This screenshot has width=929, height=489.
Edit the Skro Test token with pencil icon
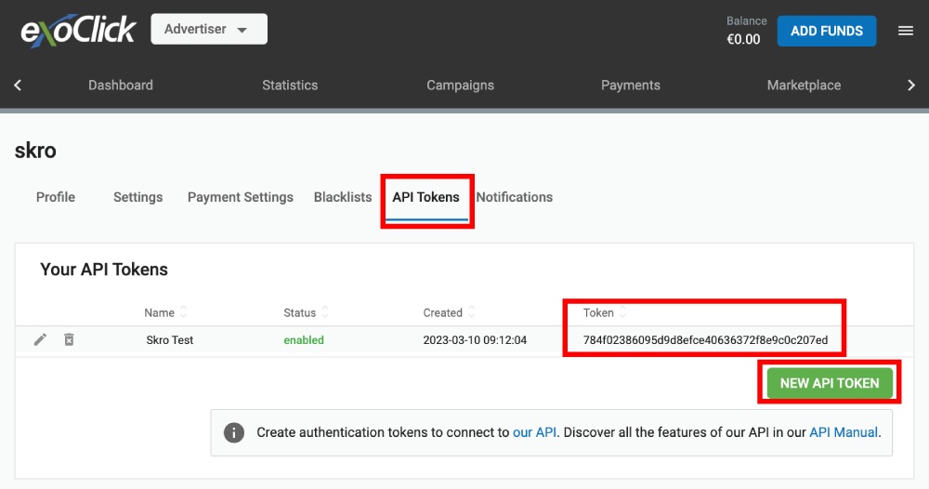coord(40,339)
